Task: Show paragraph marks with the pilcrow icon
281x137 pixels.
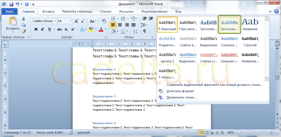Action: (144, 31)
